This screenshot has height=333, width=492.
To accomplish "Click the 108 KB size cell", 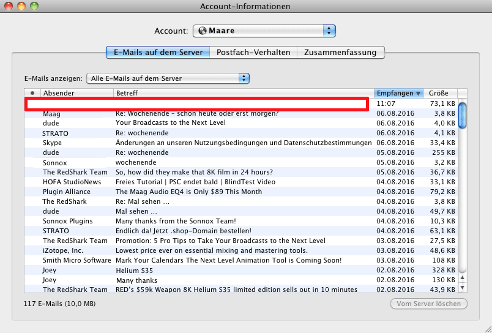I will click(444, 261).
